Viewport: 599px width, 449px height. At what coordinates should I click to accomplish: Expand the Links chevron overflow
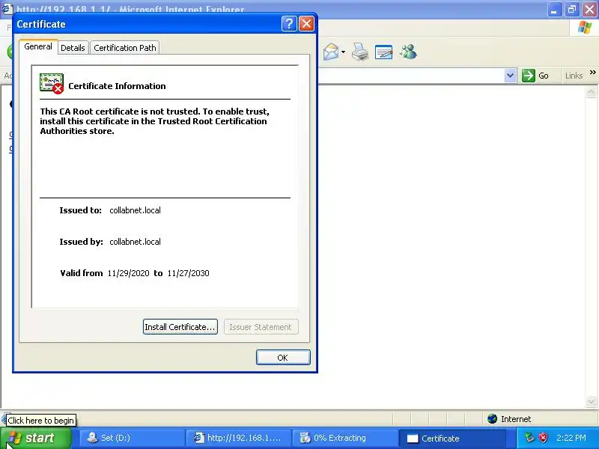pyautogui.click(x=592, y=72)
